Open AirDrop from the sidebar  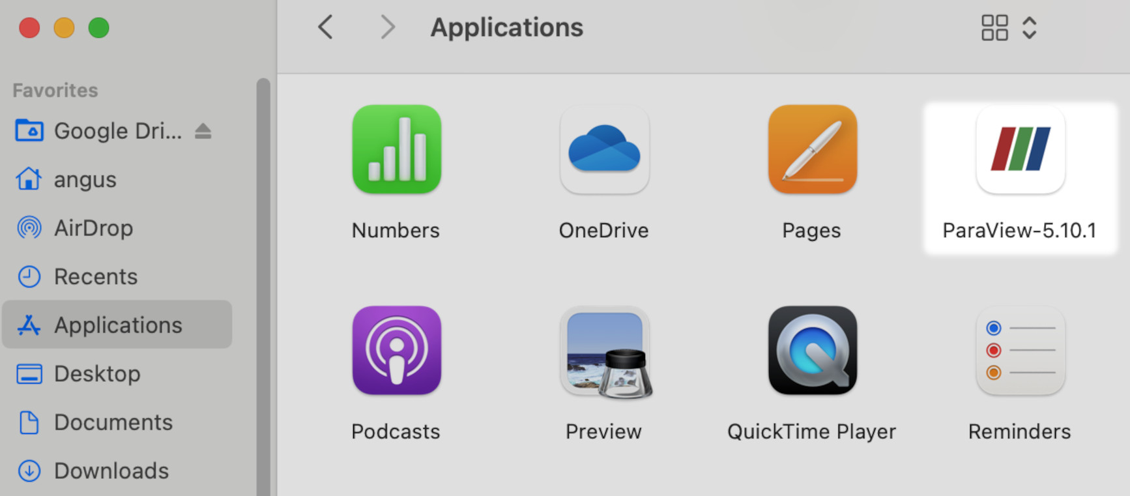coord(74,228)
